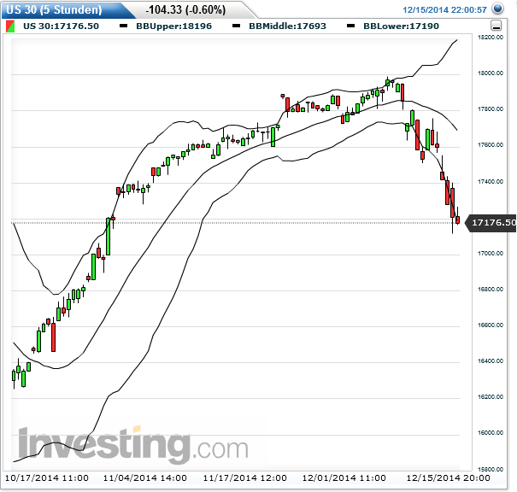Click the 11/04/2014 14:00 date label

point(145,477)
